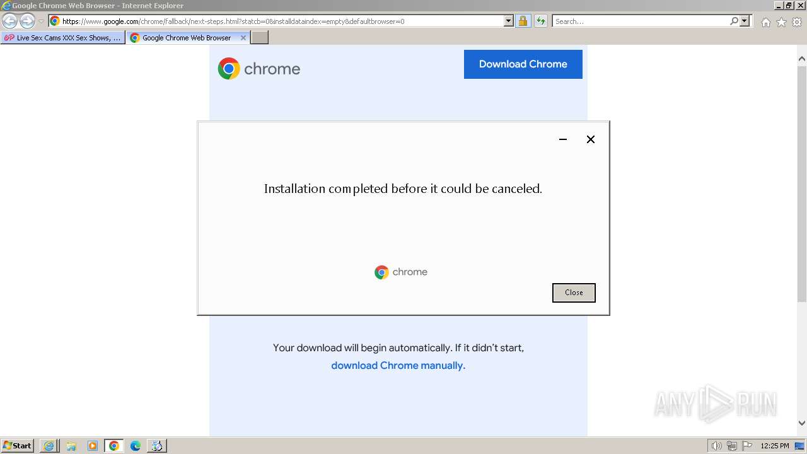Screen dimensions: 807x454
Task: Click the Chrome logo in page header
Action: pyautogui.click(x=259, y=69)
